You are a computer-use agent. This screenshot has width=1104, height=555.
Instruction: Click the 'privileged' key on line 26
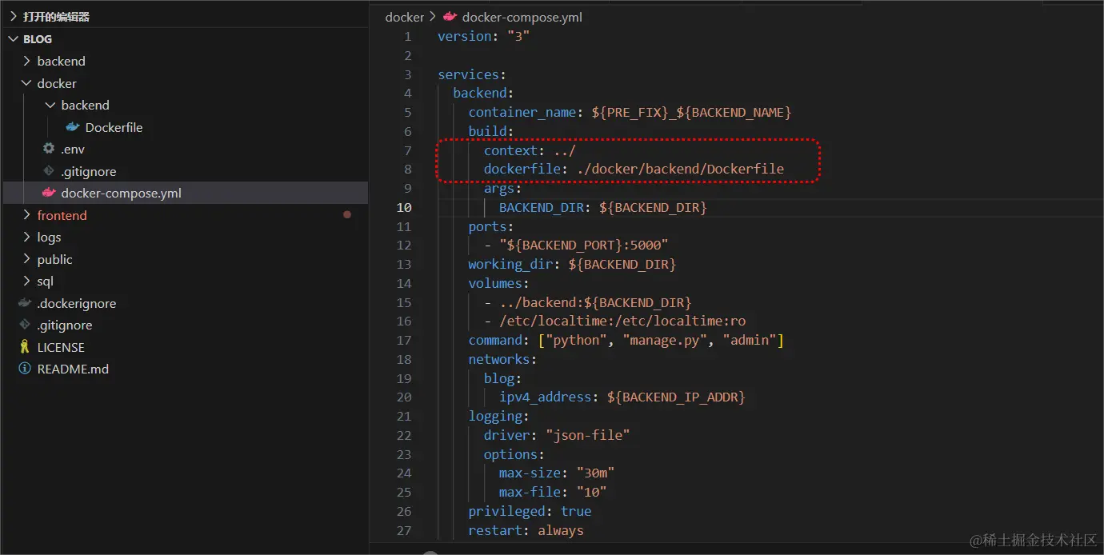tap(507, 511)
